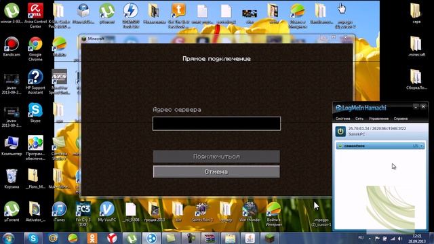The image size is (434, 244).
Task: Click the Skype taskbar icon
Action: pos(33,238)
